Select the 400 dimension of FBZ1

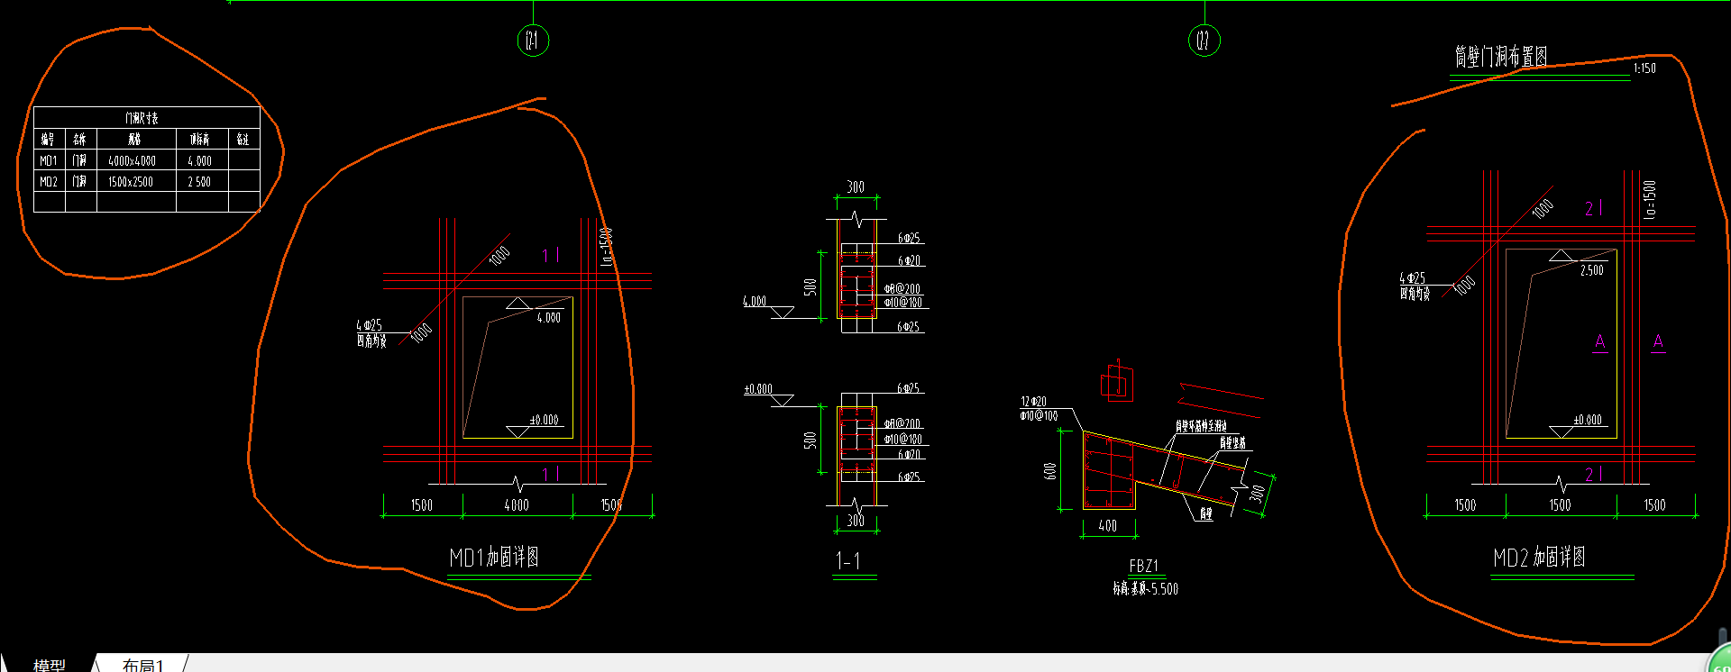(x=1108, y=525)
